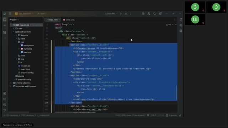228x128 pixels.
Task: Open the Database tool window
Action: point(181,31)
